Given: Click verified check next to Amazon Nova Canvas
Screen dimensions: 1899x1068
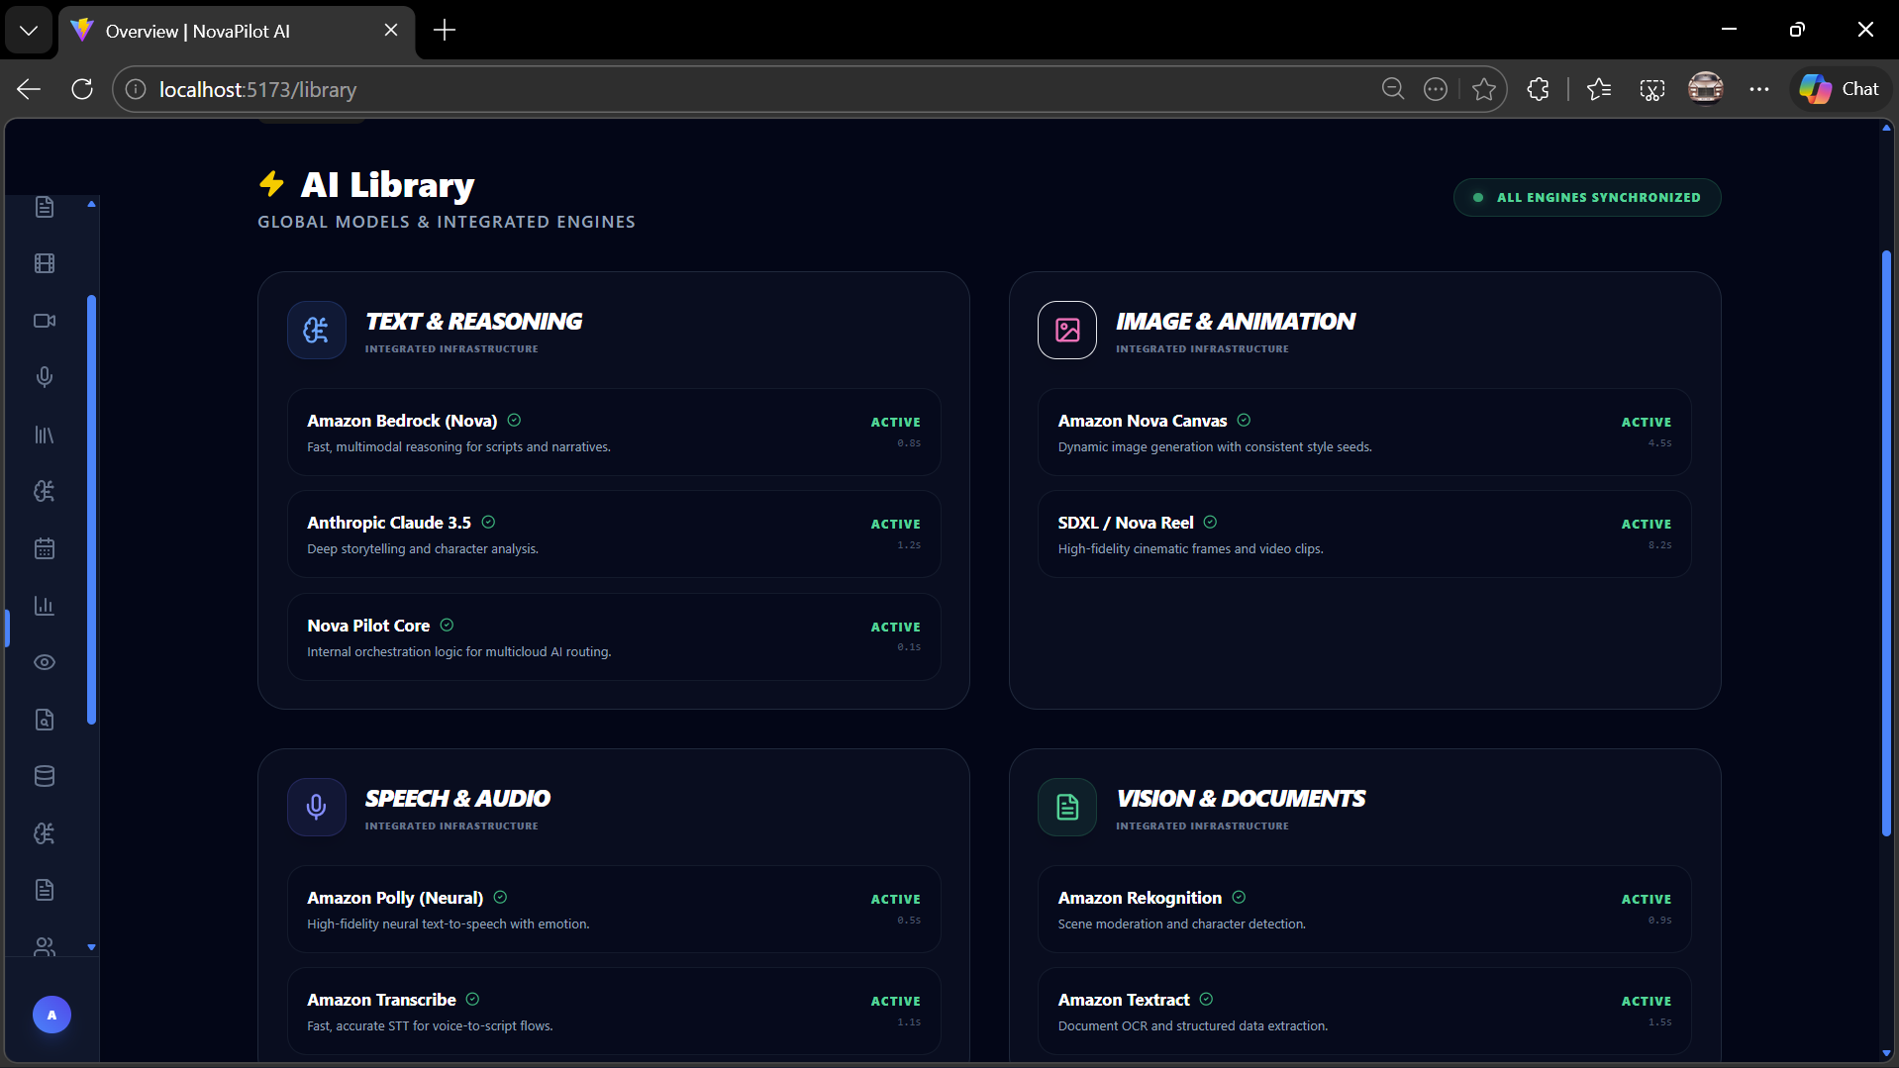Looking at the screenshot, I should point(1244,421).
